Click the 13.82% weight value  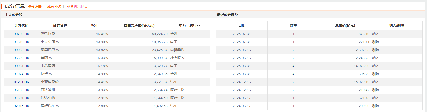pyautogui.click(x=102, y=50)
